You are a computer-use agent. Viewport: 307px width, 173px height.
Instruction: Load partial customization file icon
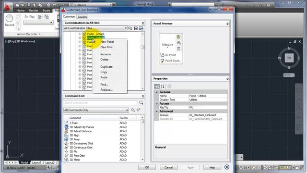pos(130,28)
